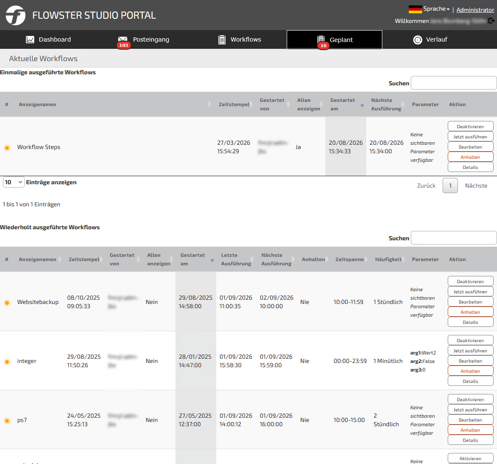Screen dimensions: 497x464
Task: Click Bearbeiten for ps7
Action: (470, 419)
